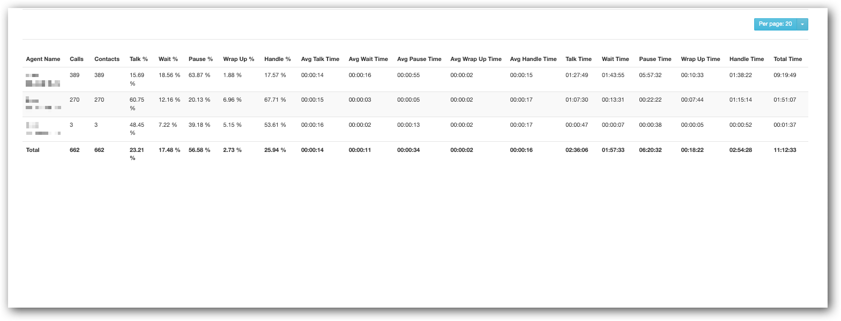Click the Wait % column header
Viewport: 841px width, 321px height.
[168, 59]
